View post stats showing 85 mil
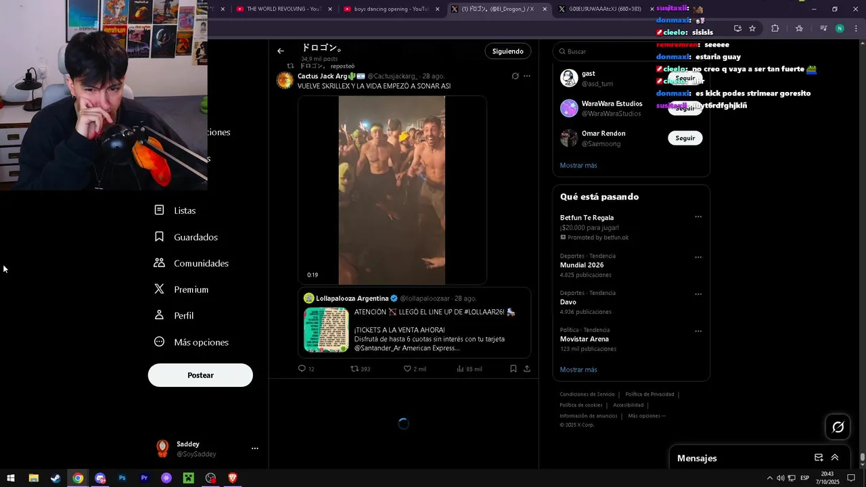Viewport: 866px width, 487px height. pos(469,369)
